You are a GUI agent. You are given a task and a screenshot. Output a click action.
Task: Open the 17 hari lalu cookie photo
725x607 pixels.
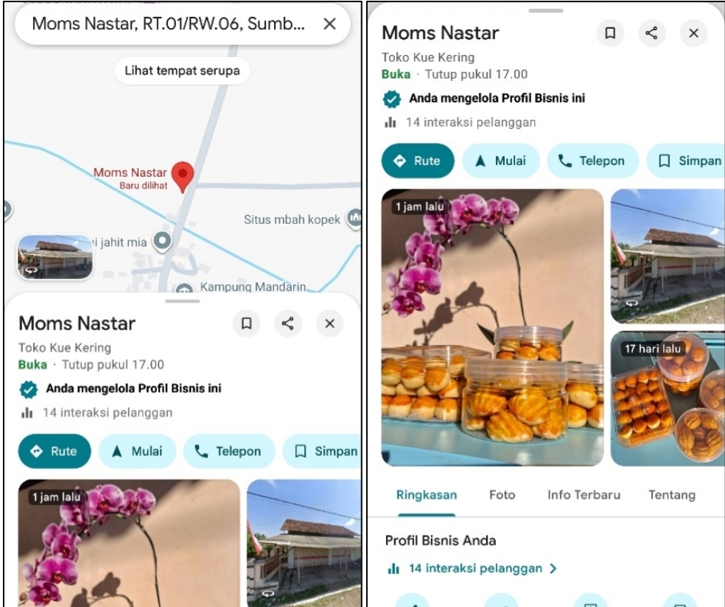coord(668,398)
